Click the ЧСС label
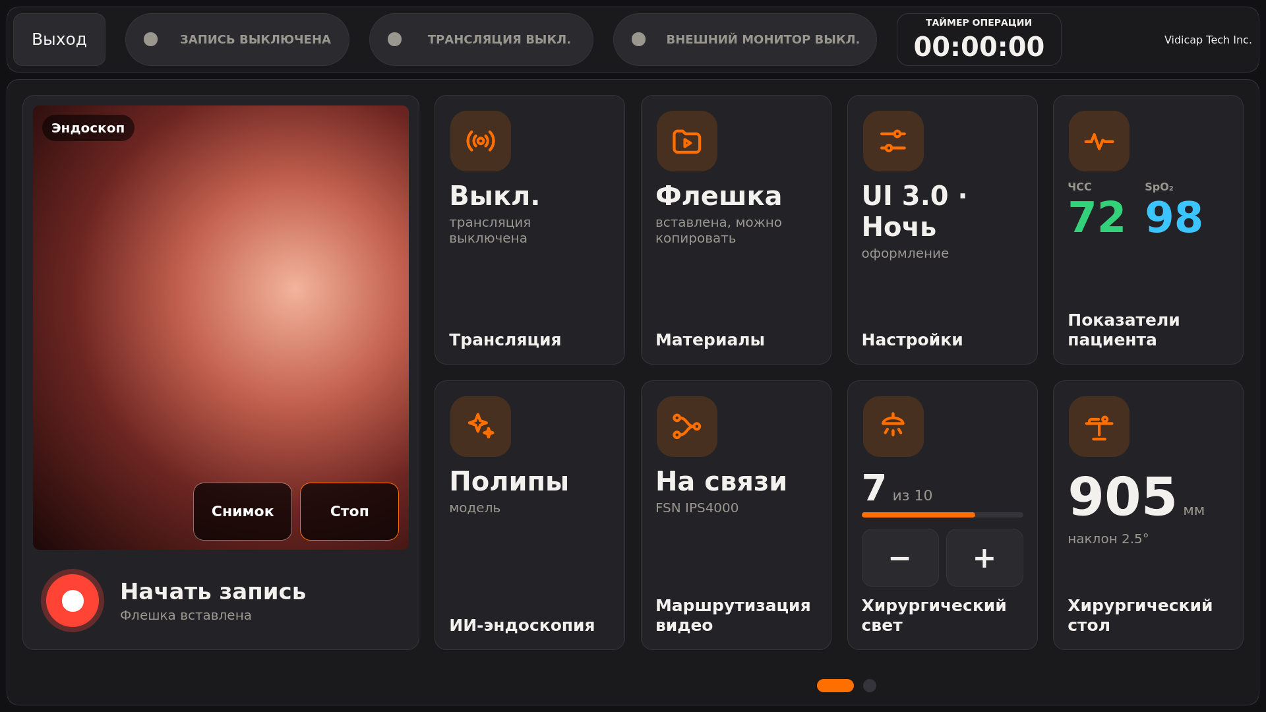Viewport: 1266px width, 712px height. point(1080,187)
